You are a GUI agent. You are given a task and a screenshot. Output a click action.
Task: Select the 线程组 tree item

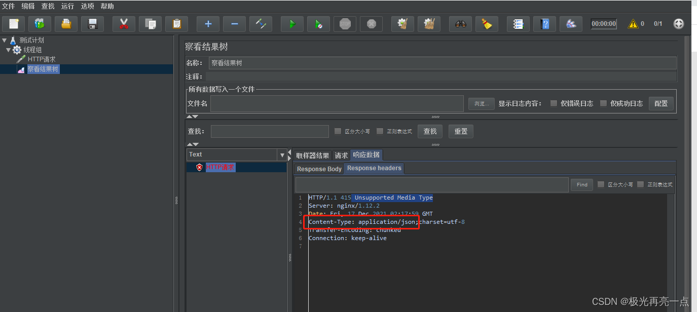pos(32,50)
